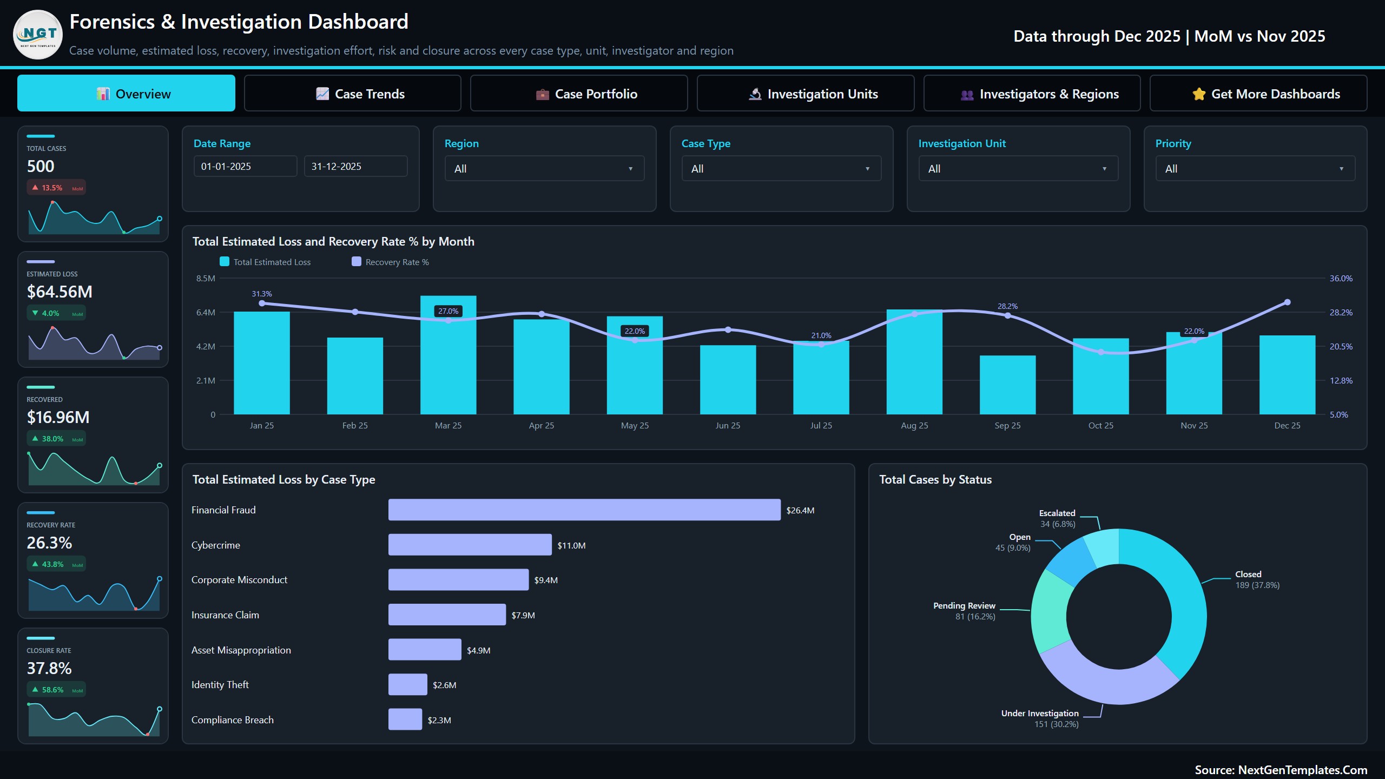Click the Recovery Rate 43.8% up indicator
1385x779 pixels.
56,564
